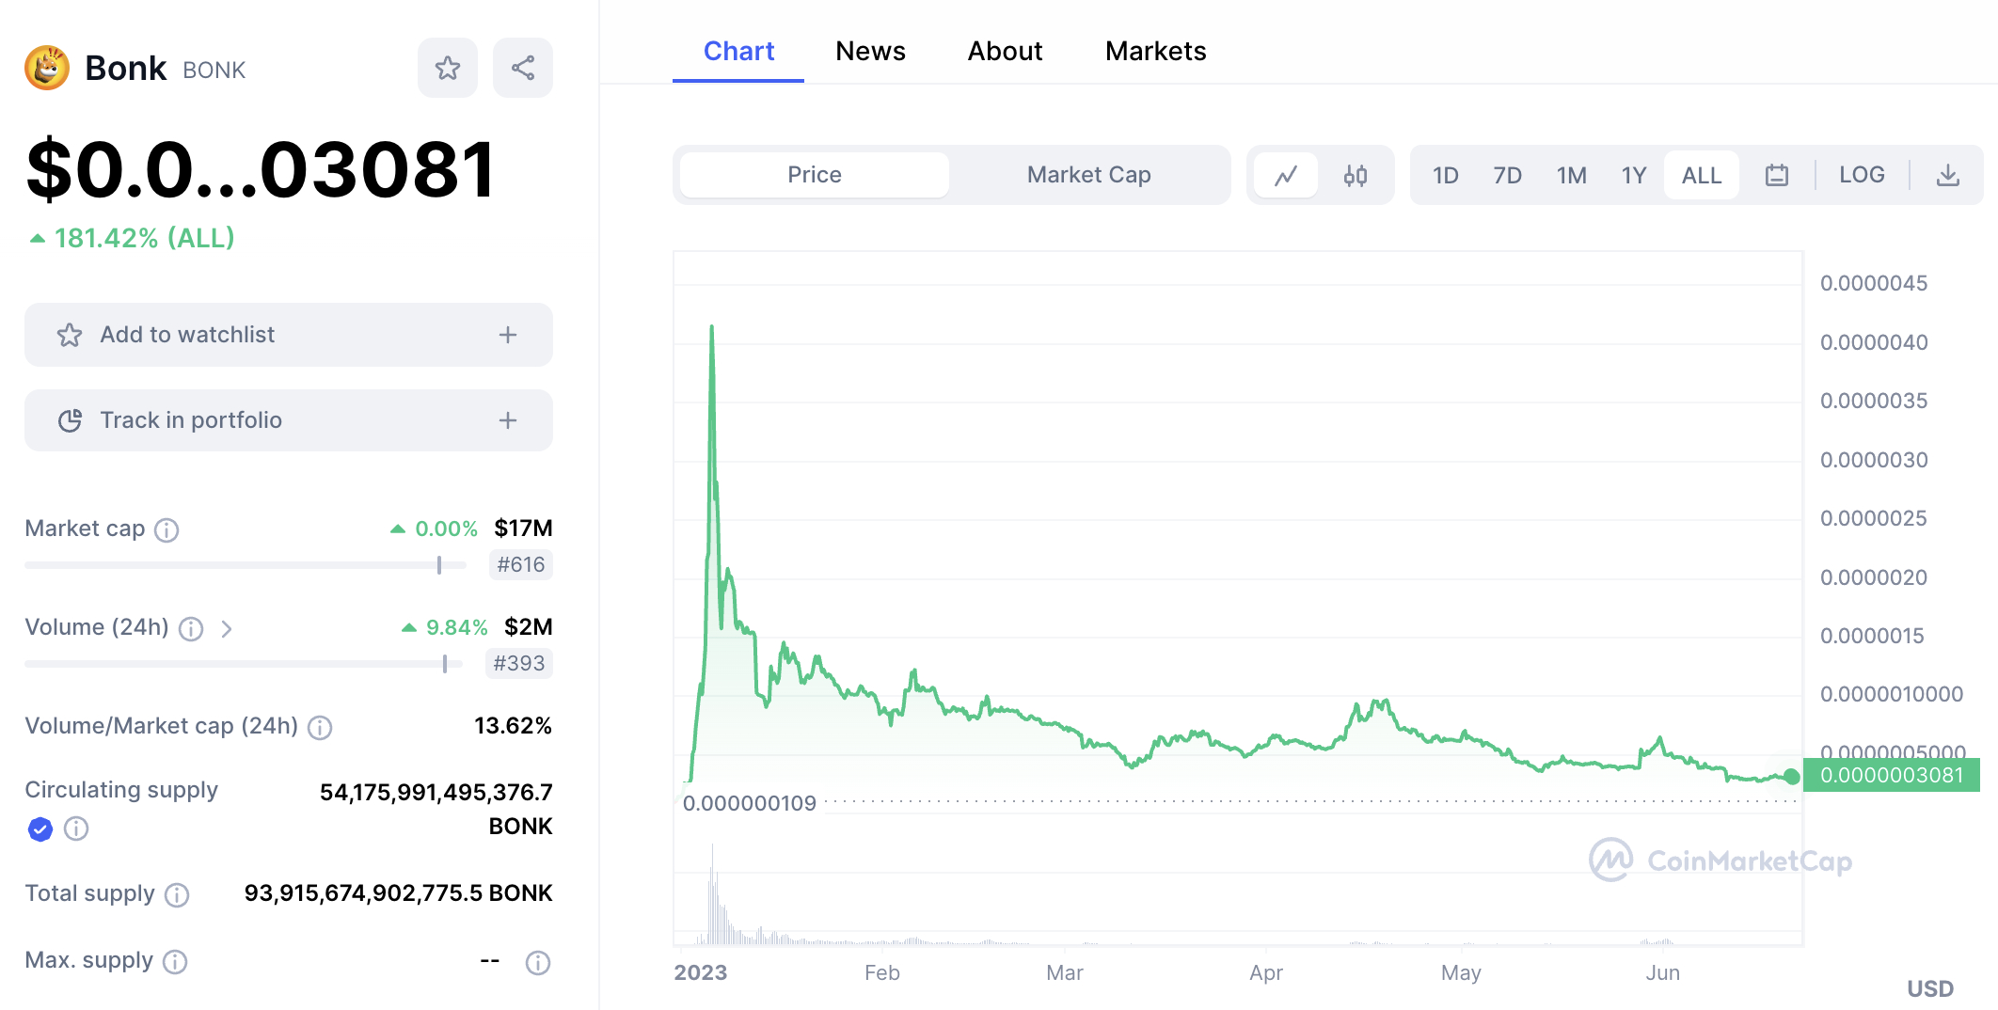The image size is (1998, 1010).
Task: Set chart range to 1Y
Action: pyautogui.click(x=1634, y=175)
